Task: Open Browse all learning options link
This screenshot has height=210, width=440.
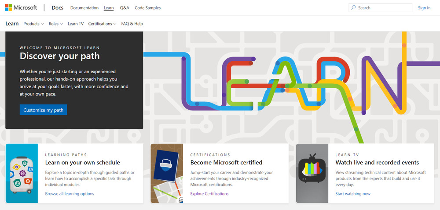Action: [x=70, y=193]
